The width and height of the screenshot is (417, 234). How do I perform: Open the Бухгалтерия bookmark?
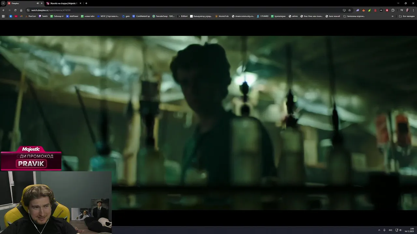[x=279, y=16]
